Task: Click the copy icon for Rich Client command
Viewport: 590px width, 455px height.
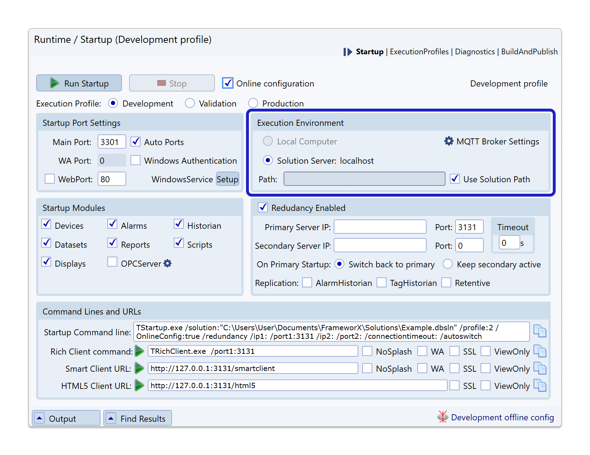Action: [x=540, y=351]
